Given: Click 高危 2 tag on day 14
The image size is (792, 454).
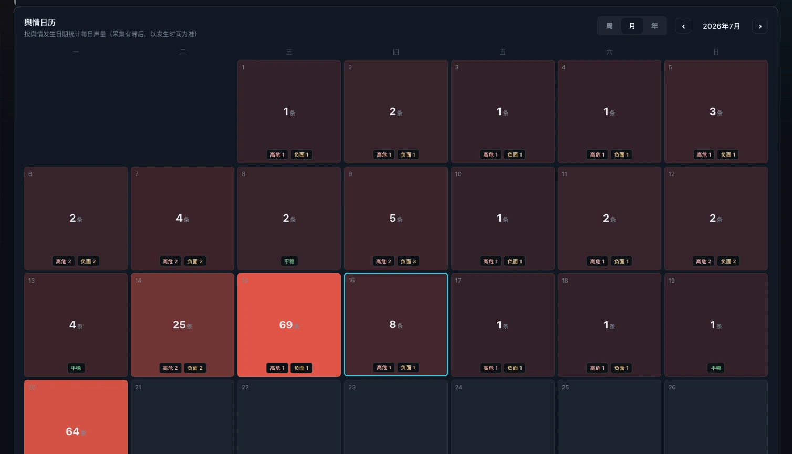Looking at the screenshot, I should point(170,368).
